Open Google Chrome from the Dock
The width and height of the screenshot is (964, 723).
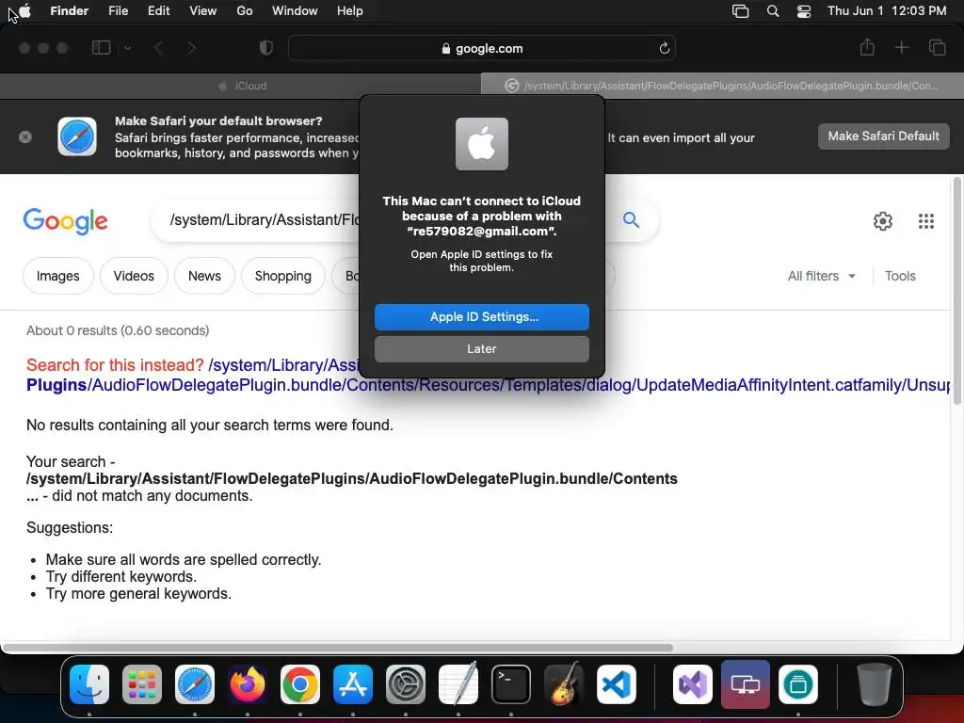point(300,684)
